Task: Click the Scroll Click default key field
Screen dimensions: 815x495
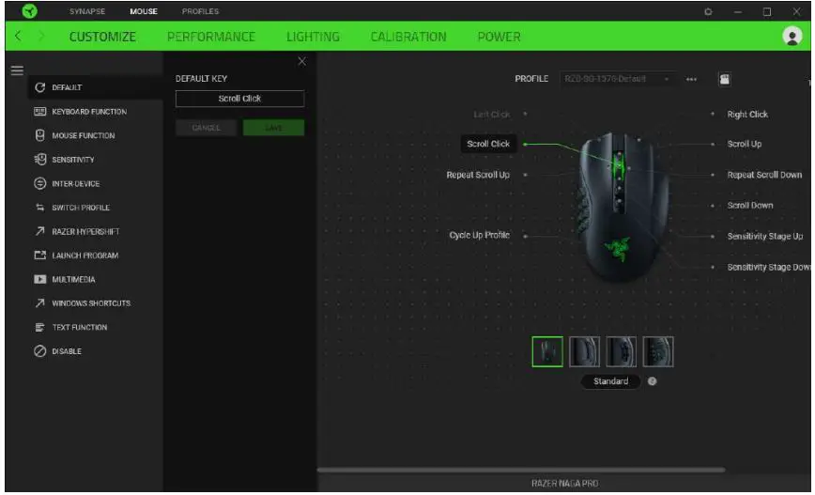Action: (239, 99)
